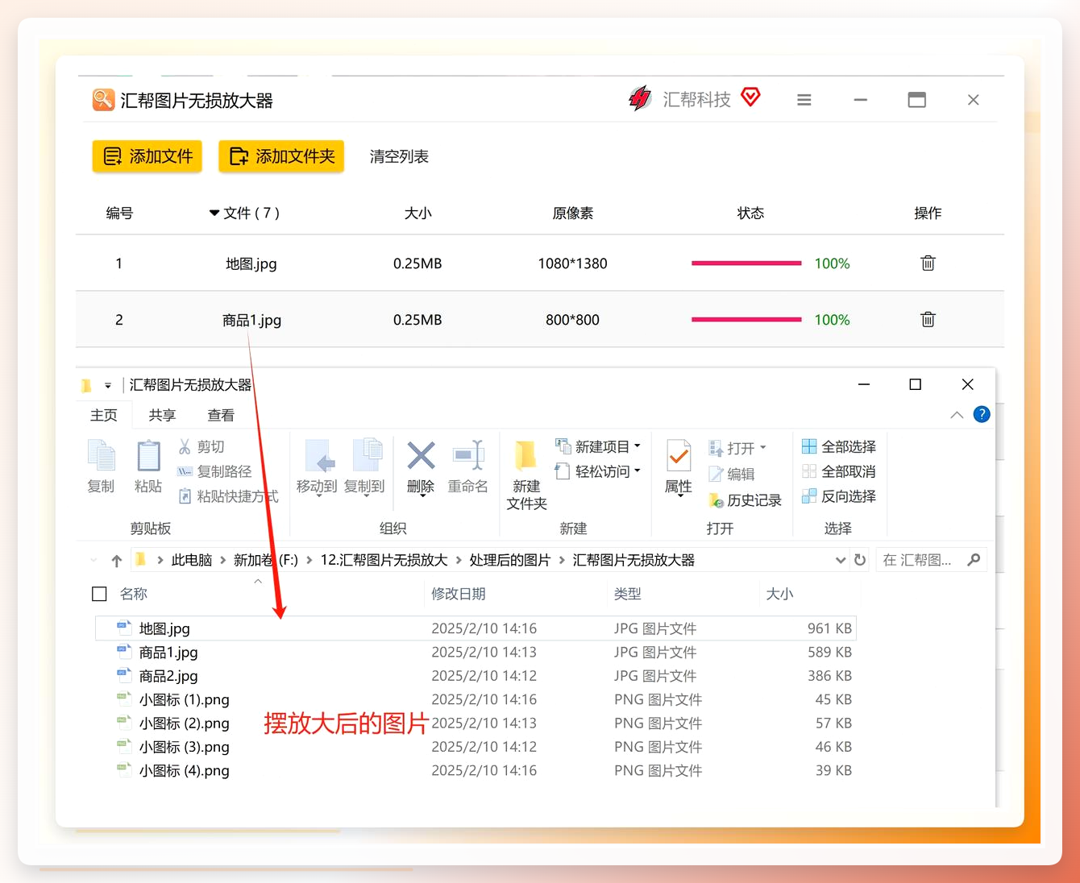Select the file 小图标 (4).png

tap(476, 770)
